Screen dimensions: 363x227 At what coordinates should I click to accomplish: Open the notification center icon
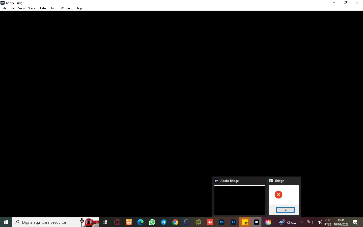[x=355, y=222]
